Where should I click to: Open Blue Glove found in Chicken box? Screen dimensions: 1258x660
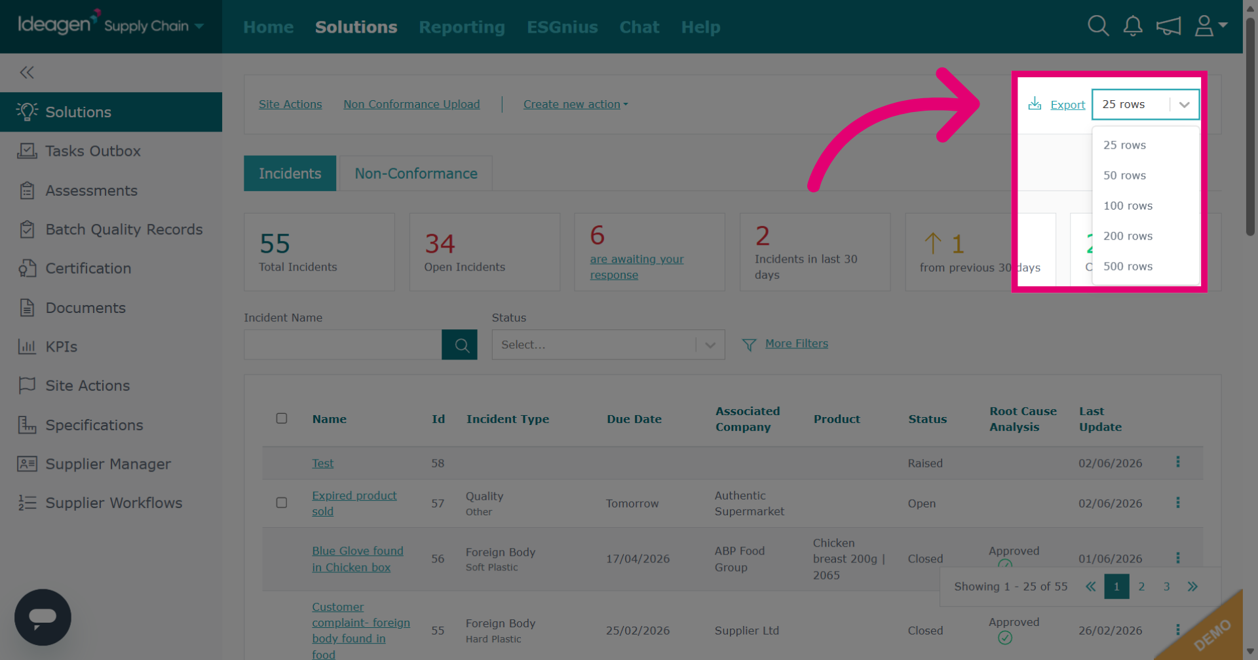tap(357, 559)
